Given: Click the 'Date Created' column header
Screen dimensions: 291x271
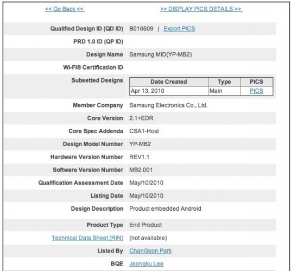Looking at the screenshot, I should tap(169, 82).
